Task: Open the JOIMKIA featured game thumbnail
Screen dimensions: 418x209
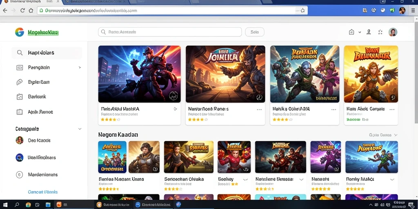Action: pyautogui.click(x=225, y=74)
